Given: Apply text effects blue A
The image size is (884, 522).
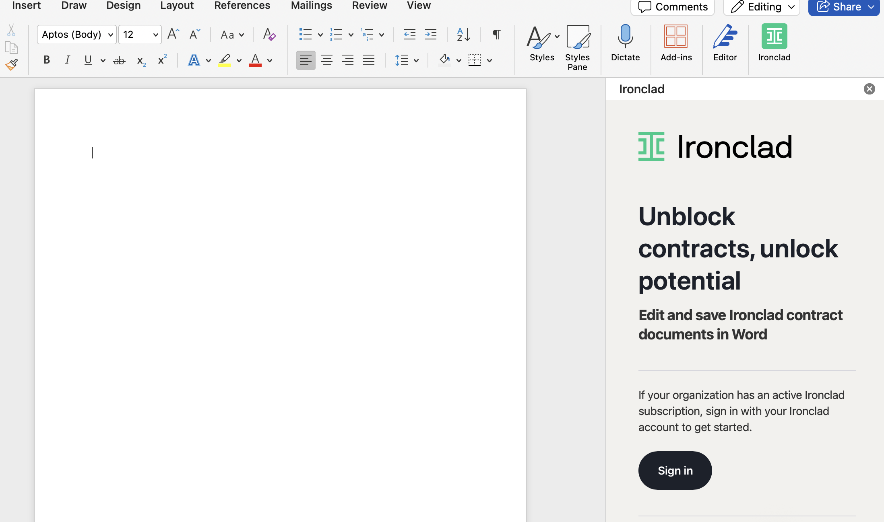Looking at the screenshot, I should coord(194,60).
